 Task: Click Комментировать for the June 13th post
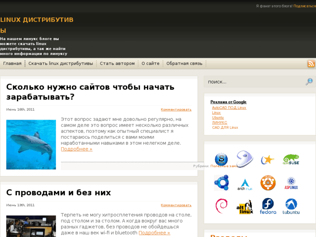(176, 205)
